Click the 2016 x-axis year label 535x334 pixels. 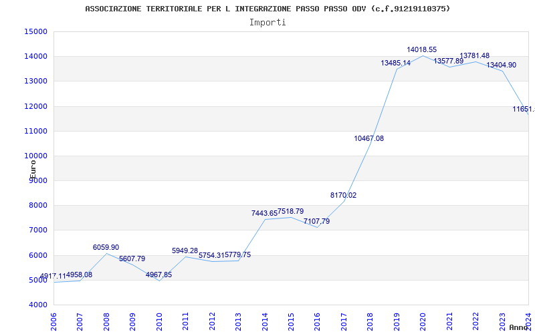coord(317,322)
